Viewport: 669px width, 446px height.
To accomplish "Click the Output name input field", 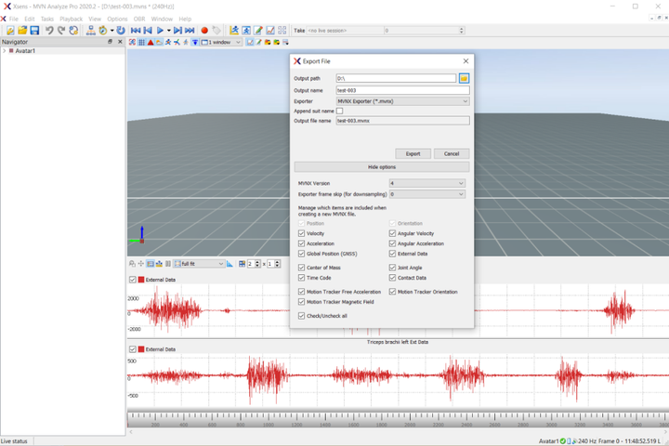I will pos(402,90).
